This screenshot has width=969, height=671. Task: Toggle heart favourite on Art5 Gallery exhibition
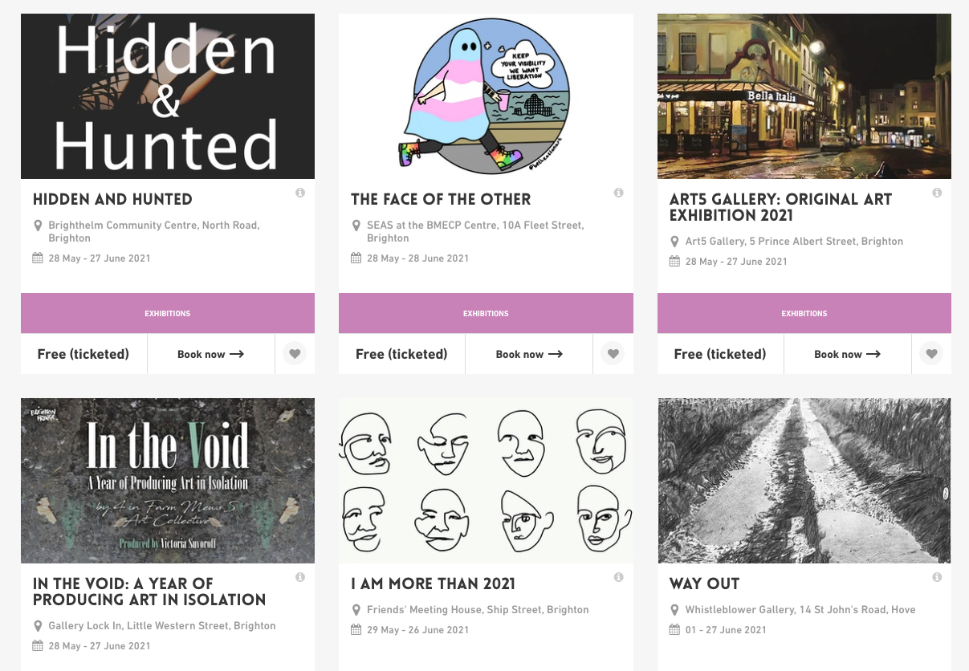click(x=931, y=354)
